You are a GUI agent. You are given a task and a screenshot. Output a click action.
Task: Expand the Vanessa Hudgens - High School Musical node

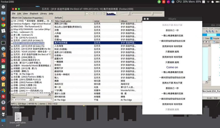pyautogui.click(x=12, y=24)
